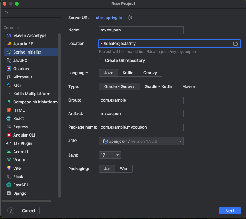The image size is (246, 219).
Task: Enable Create Git repository checkbox
Action: (101, 60)
